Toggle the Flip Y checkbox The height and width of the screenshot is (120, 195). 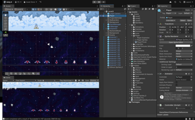tap(181, 48)
